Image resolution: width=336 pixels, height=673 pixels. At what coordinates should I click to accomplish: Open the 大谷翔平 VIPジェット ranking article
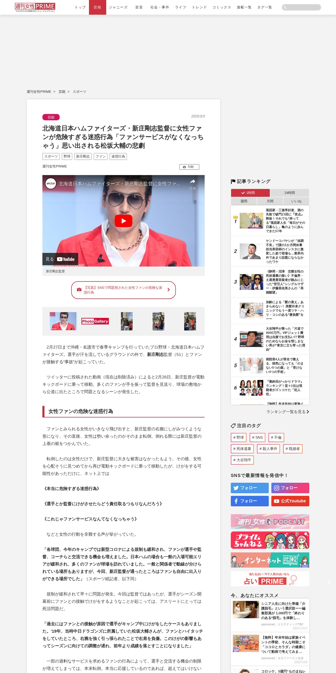[270, 339]
